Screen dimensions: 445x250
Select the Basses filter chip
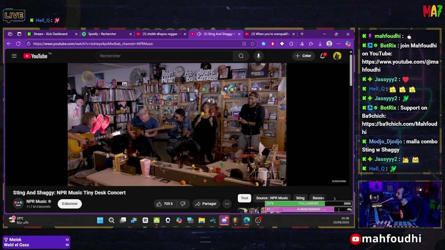318,198
